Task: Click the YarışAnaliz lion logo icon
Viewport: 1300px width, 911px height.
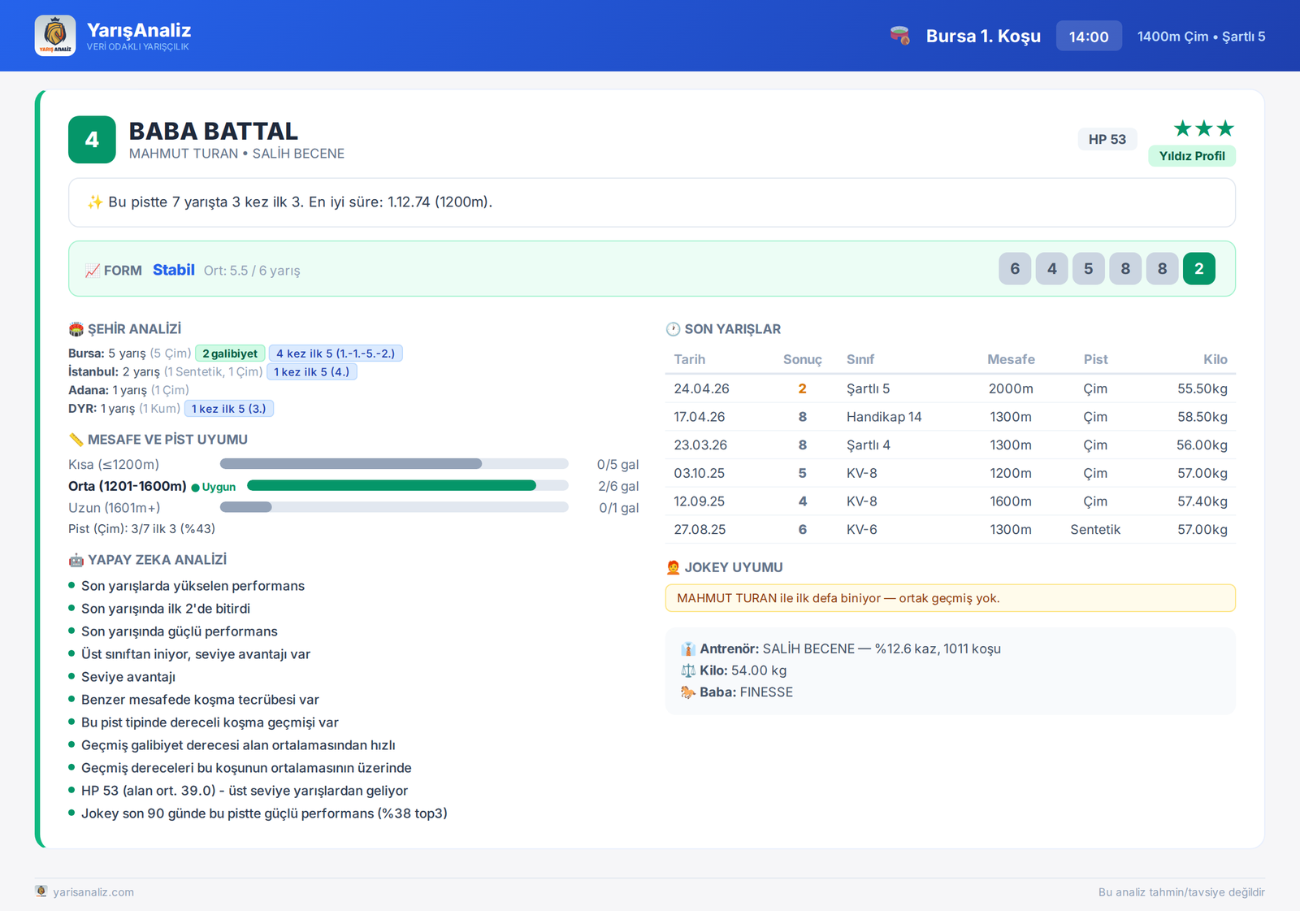Action: [x=55, y=36]
